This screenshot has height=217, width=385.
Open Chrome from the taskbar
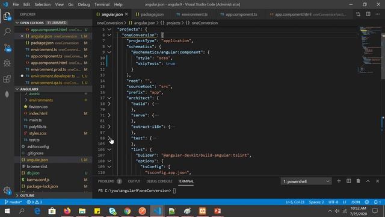[x=127, y=211]
